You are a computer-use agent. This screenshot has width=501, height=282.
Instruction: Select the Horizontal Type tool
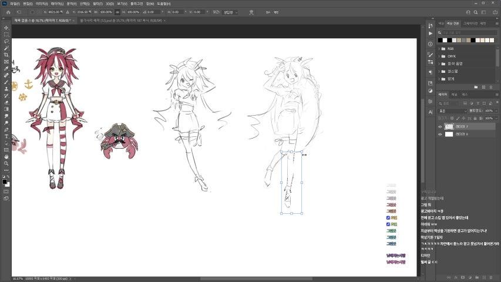pos(6,136)
